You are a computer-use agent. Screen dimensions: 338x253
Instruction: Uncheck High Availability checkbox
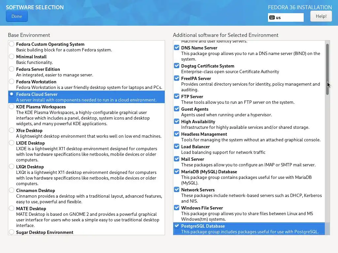pyautogui.click(x=177, y=121)
